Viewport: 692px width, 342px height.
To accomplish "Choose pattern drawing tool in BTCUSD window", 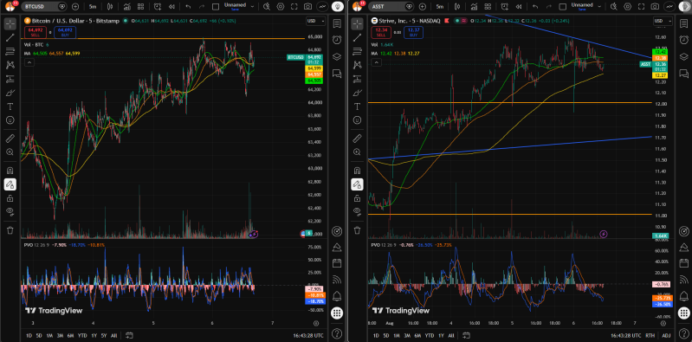I will (10, 65).
